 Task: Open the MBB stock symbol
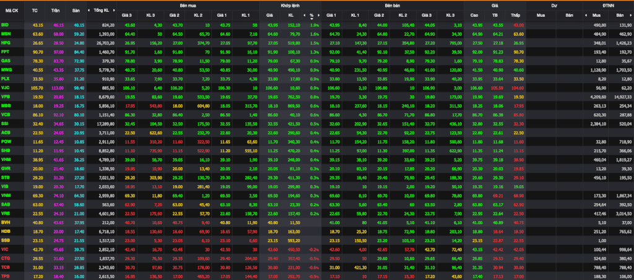(x=6, y=105)
